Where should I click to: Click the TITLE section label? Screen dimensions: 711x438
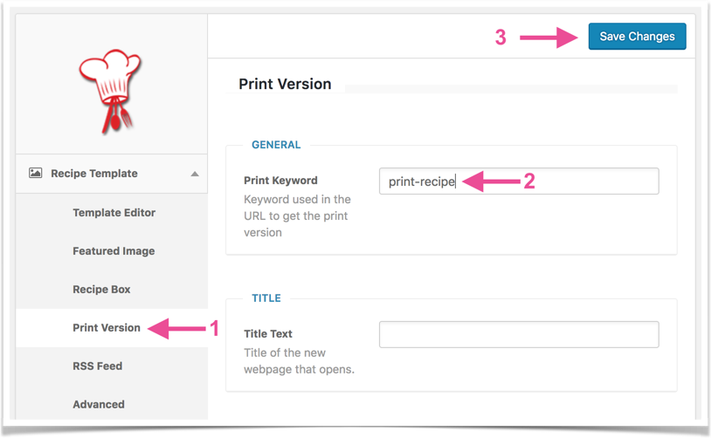pyautogui.click(x=266, y=298)
